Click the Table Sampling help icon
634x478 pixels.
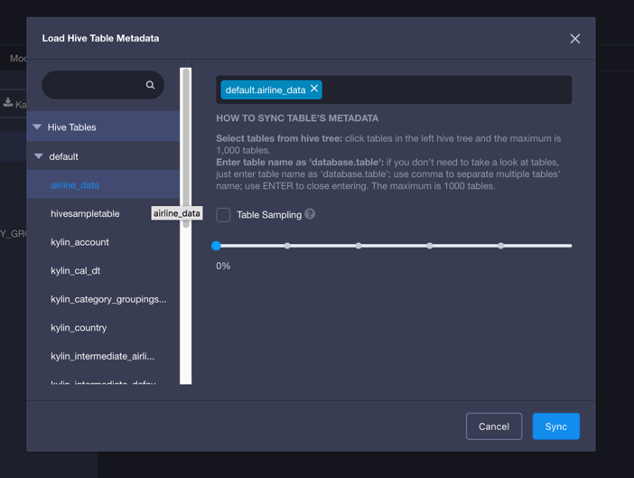[x=310, y=214]
